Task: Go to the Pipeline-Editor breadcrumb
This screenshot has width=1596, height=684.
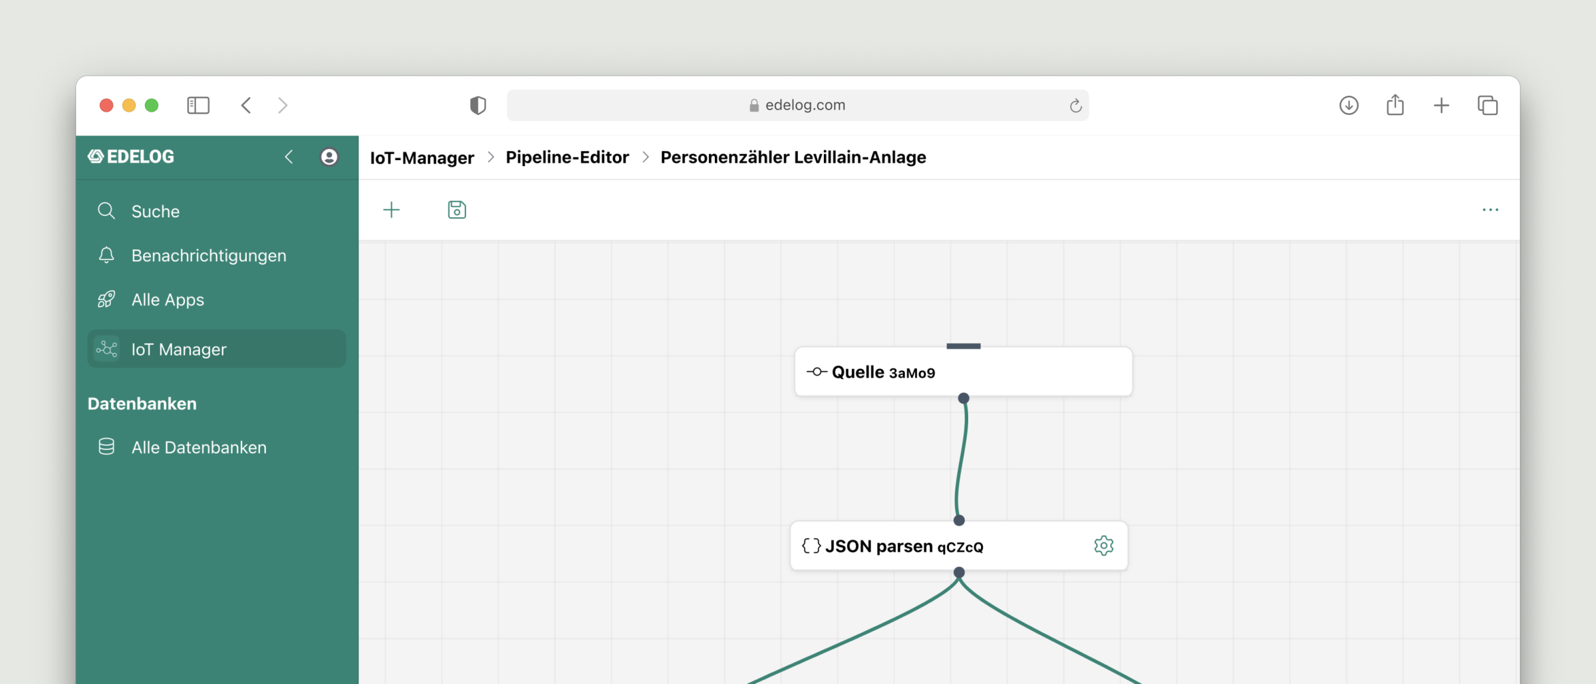Action: [x=567, y=158]
